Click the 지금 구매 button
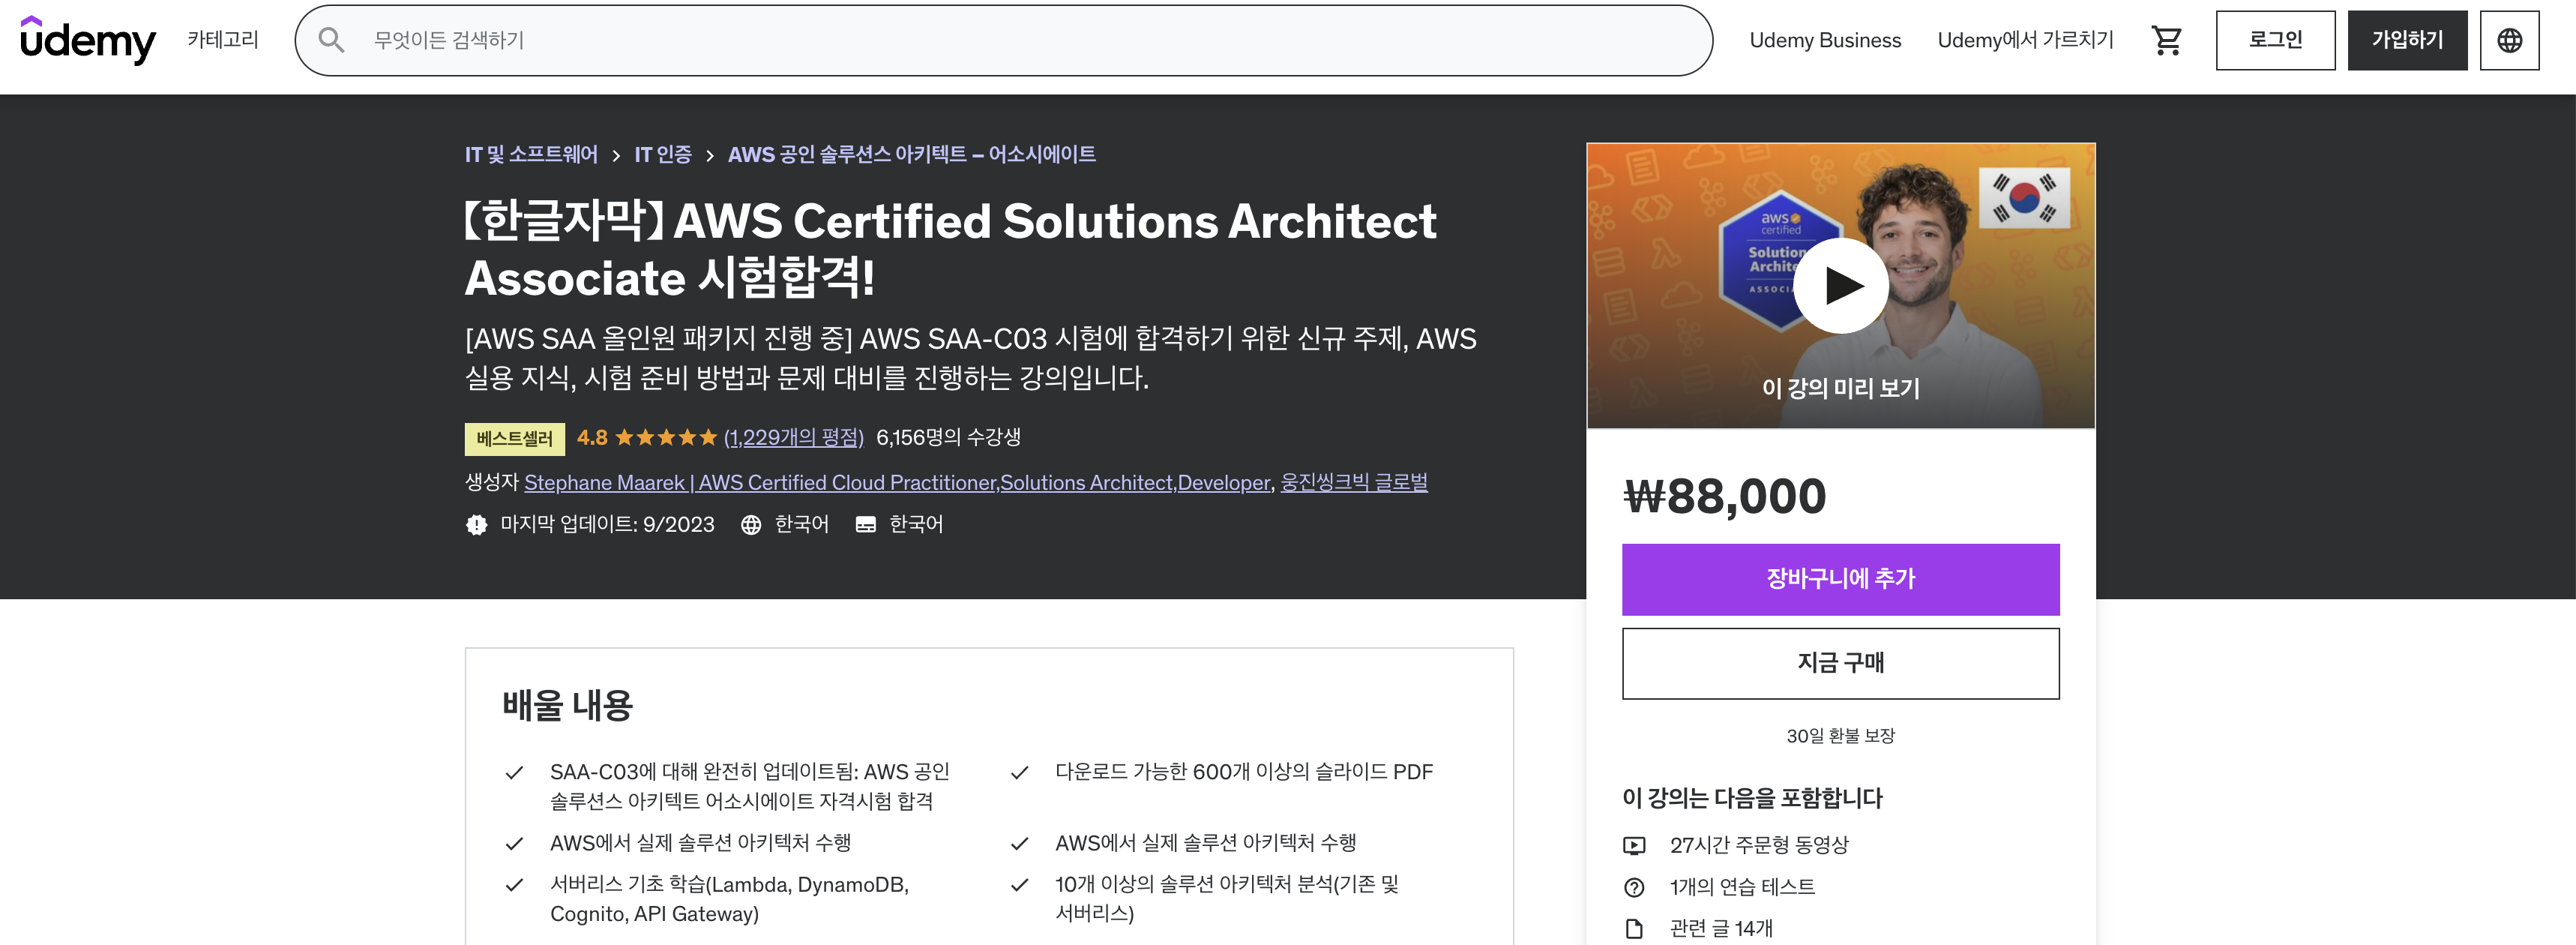The height and width of the screenshot is (945, 2576). pyautogui.click(x=1840, y=663)
